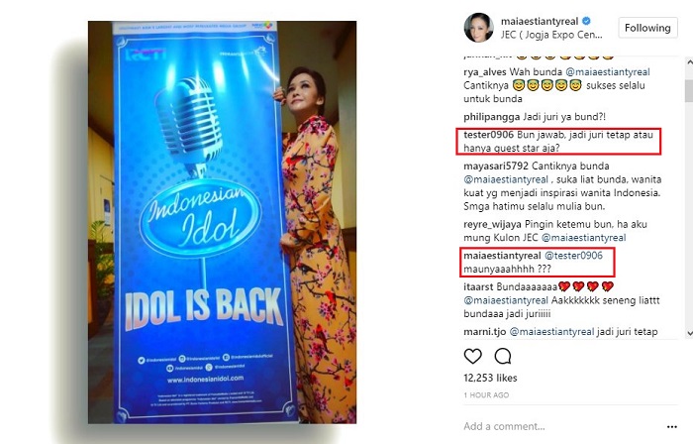Open mayasari5792 commenter profile

pos(496,166)
